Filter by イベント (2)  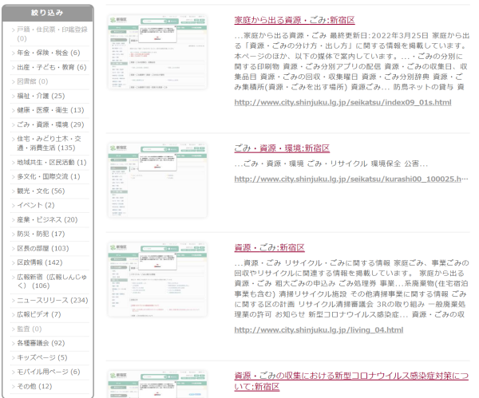point(36,205)
